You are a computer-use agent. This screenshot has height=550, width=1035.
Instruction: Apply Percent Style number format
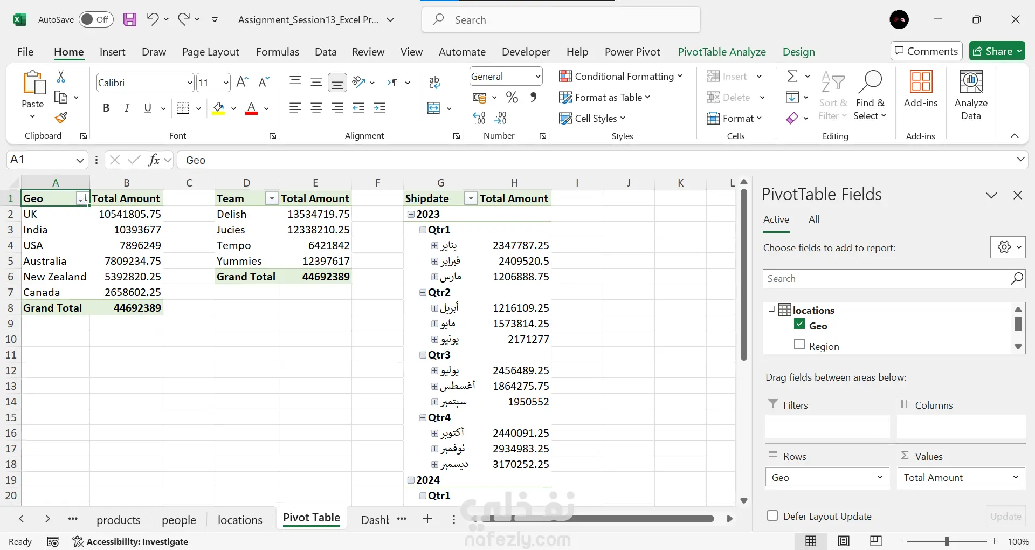pyautogui.click(x=512, y=98)
